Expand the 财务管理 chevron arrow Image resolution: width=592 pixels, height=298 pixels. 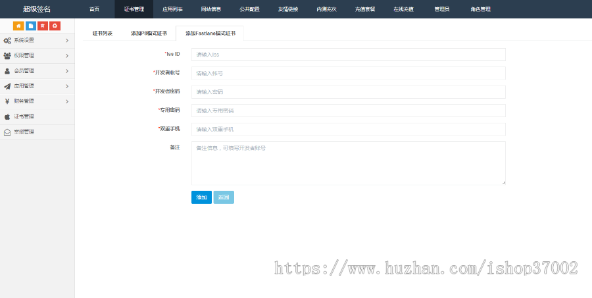[67, 101]
